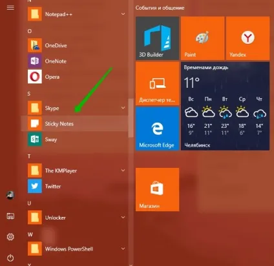Click the OneDrive app icon

click(35, 45)
